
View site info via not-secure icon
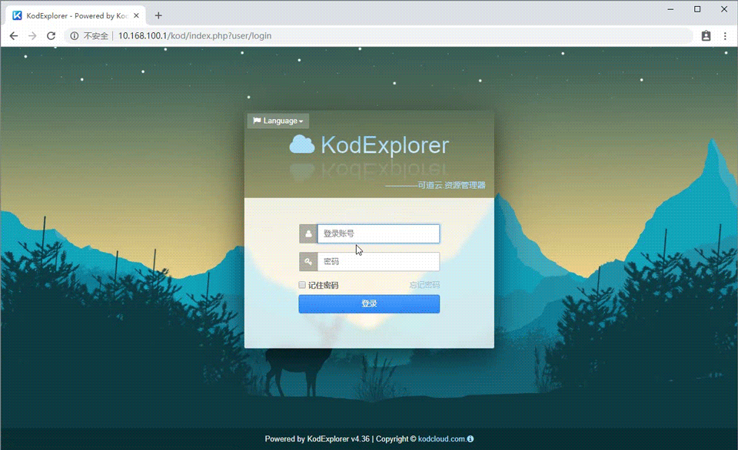[x=75, y=36]
